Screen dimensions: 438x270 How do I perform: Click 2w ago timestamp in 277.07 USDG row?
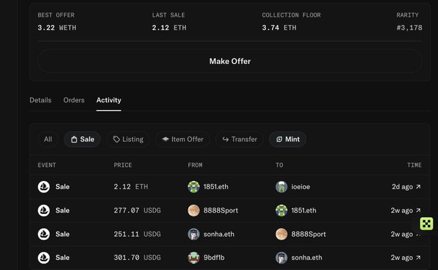[402, 211]
